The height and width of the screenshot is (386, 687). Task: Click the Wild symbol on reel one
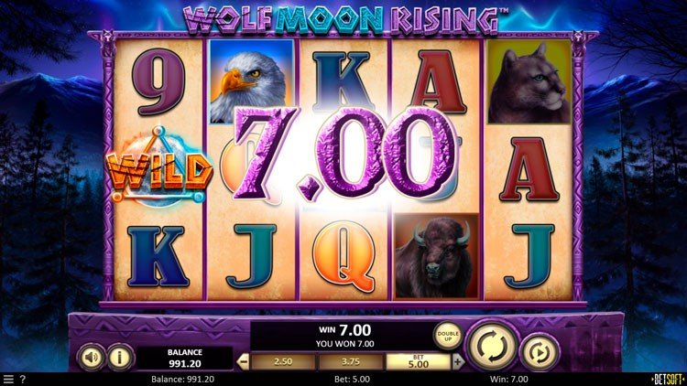(x=159, y=167)
